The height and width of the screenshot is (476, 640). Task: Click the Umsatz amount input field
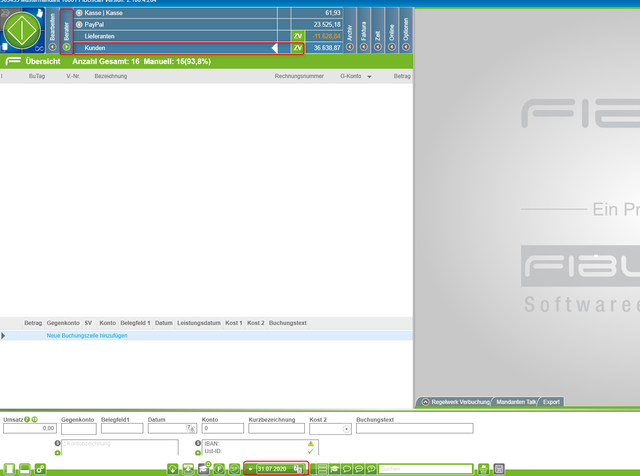pos(29,428)
